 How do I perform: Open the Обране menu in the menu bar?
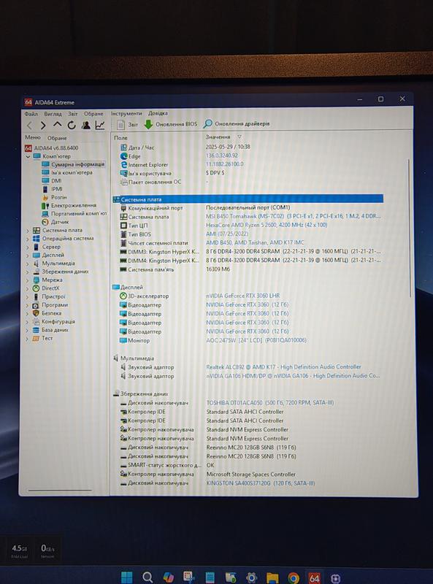tap(93, 113)
